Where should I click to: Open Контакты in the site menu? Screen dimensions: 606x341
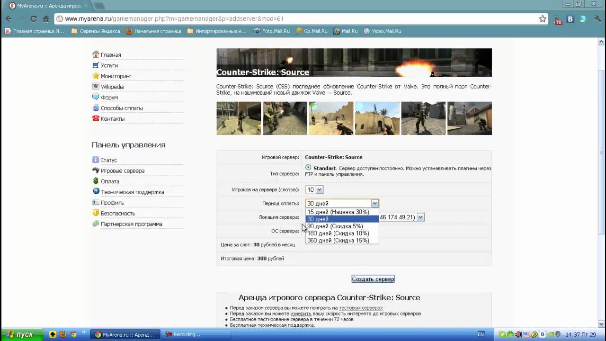pyautogui.click(x=108, y=119)
